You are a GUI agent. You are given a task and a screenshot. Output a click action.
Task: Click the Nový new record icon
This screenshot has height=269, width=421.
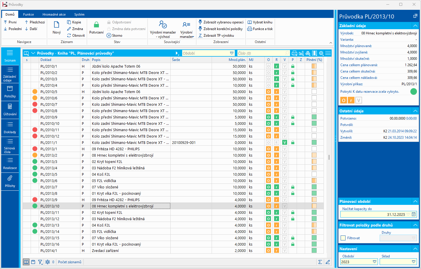57,25
